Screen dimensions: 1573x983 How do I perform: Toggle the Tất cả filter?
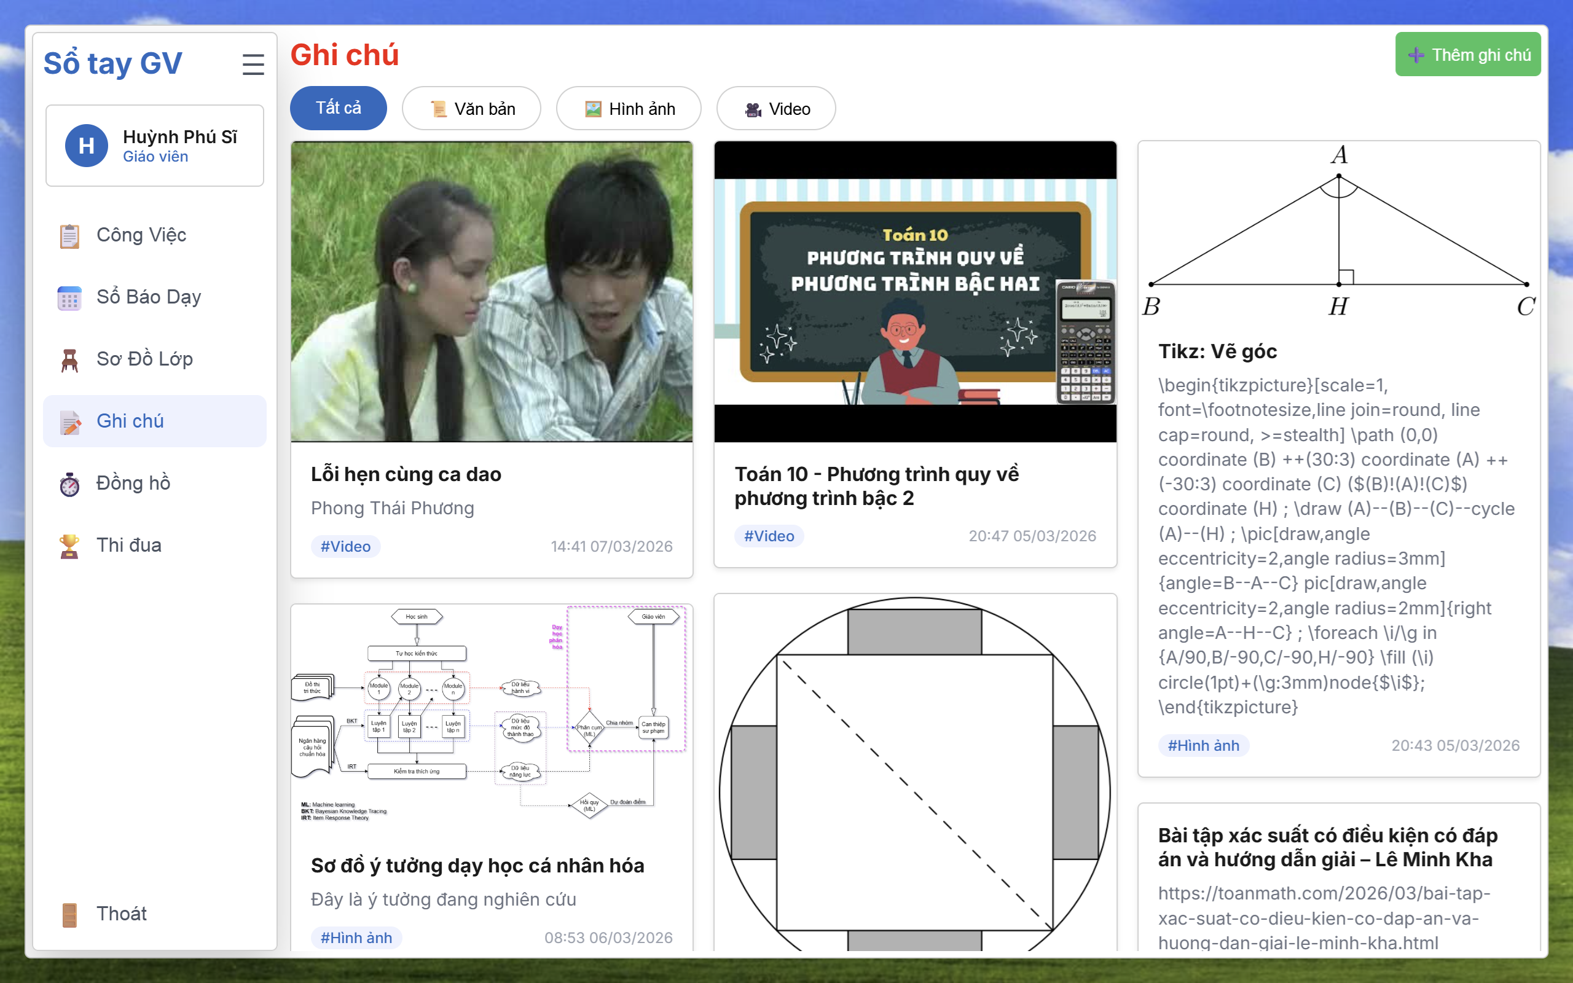[x=338, y=108]
